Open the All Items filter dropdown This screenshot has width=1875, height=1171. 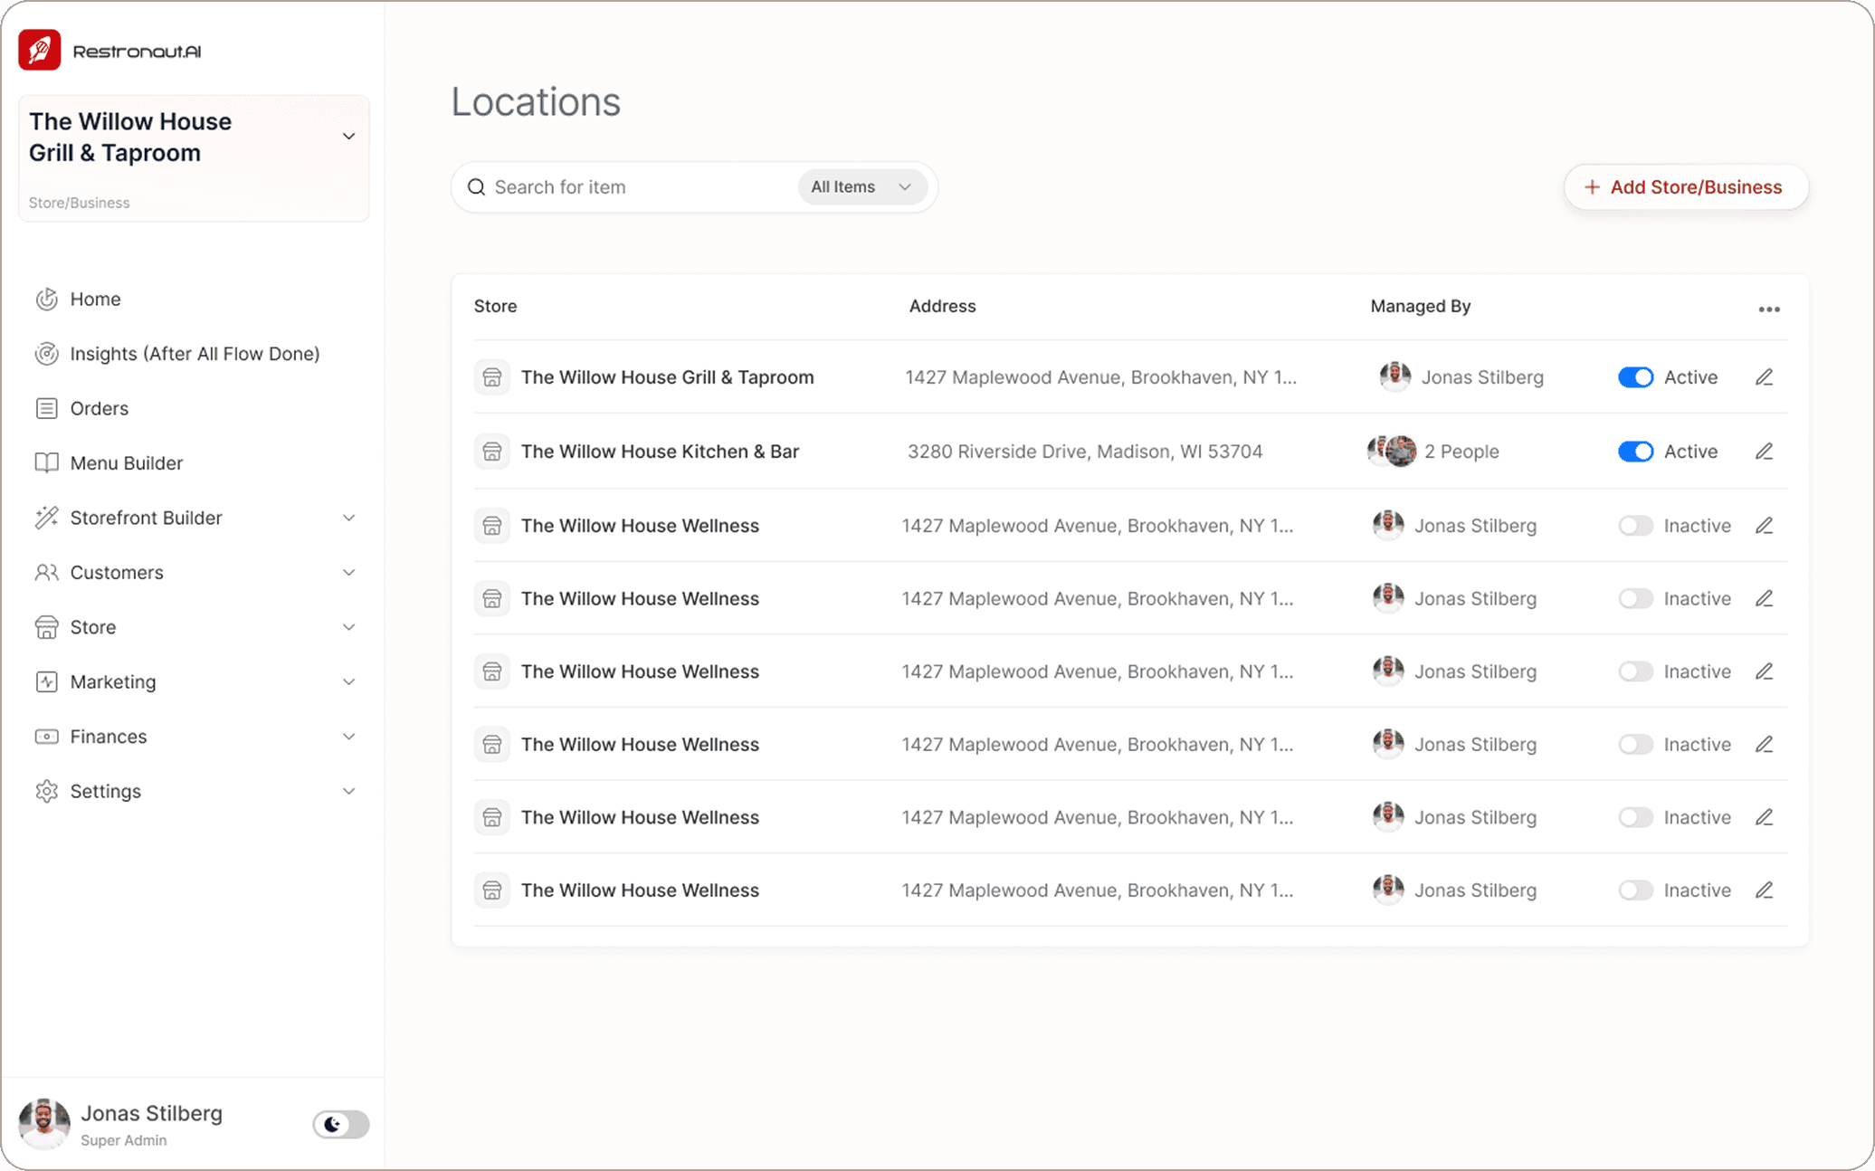click(x=861, y=187)
